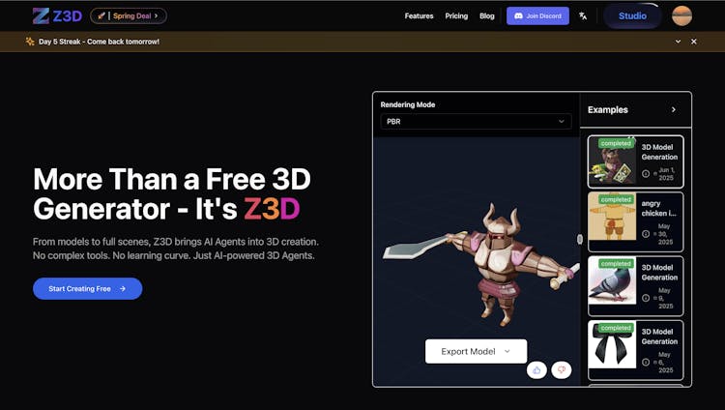Click the clock icon on angry chicken example
The image size is (725, 410).
pyautogui.click(x=646, y=234)
